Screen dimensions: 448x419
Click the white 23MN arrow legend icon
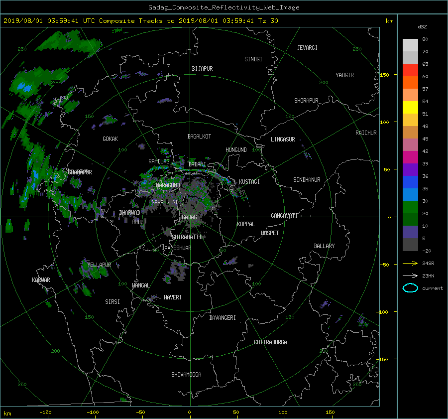410,276
